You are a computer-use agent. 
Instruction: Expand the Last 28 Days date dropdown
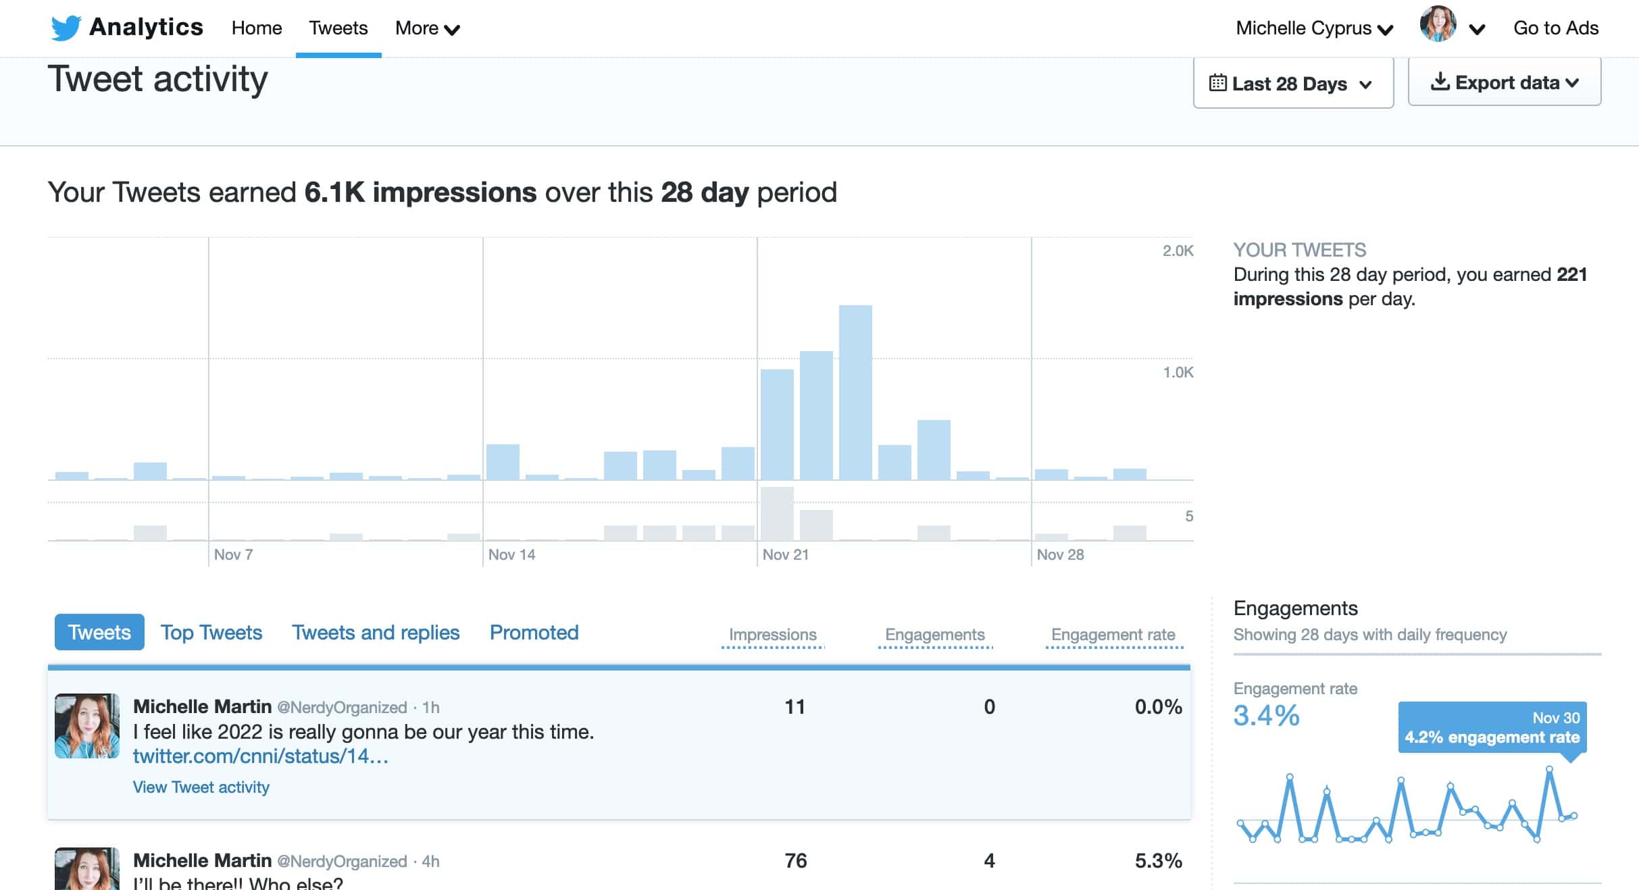pos(1290,81)
